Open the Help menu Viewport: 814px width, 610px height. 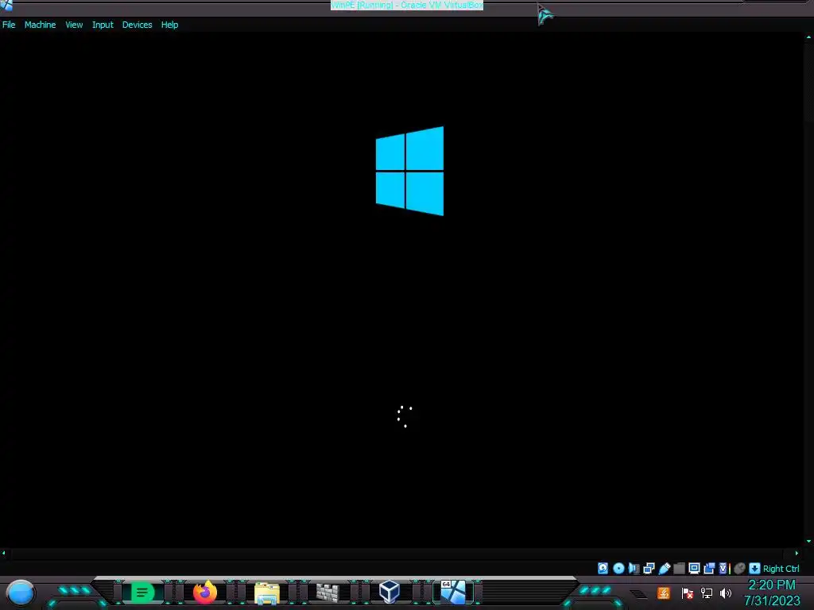coord(169,25)
